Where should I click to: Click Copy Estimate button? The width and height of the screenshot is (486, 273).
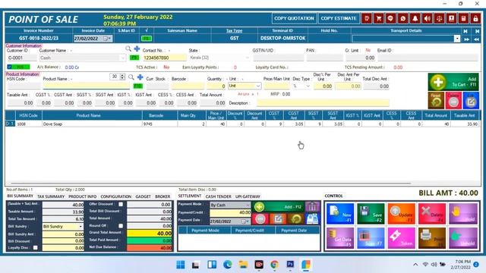point(339,18)
